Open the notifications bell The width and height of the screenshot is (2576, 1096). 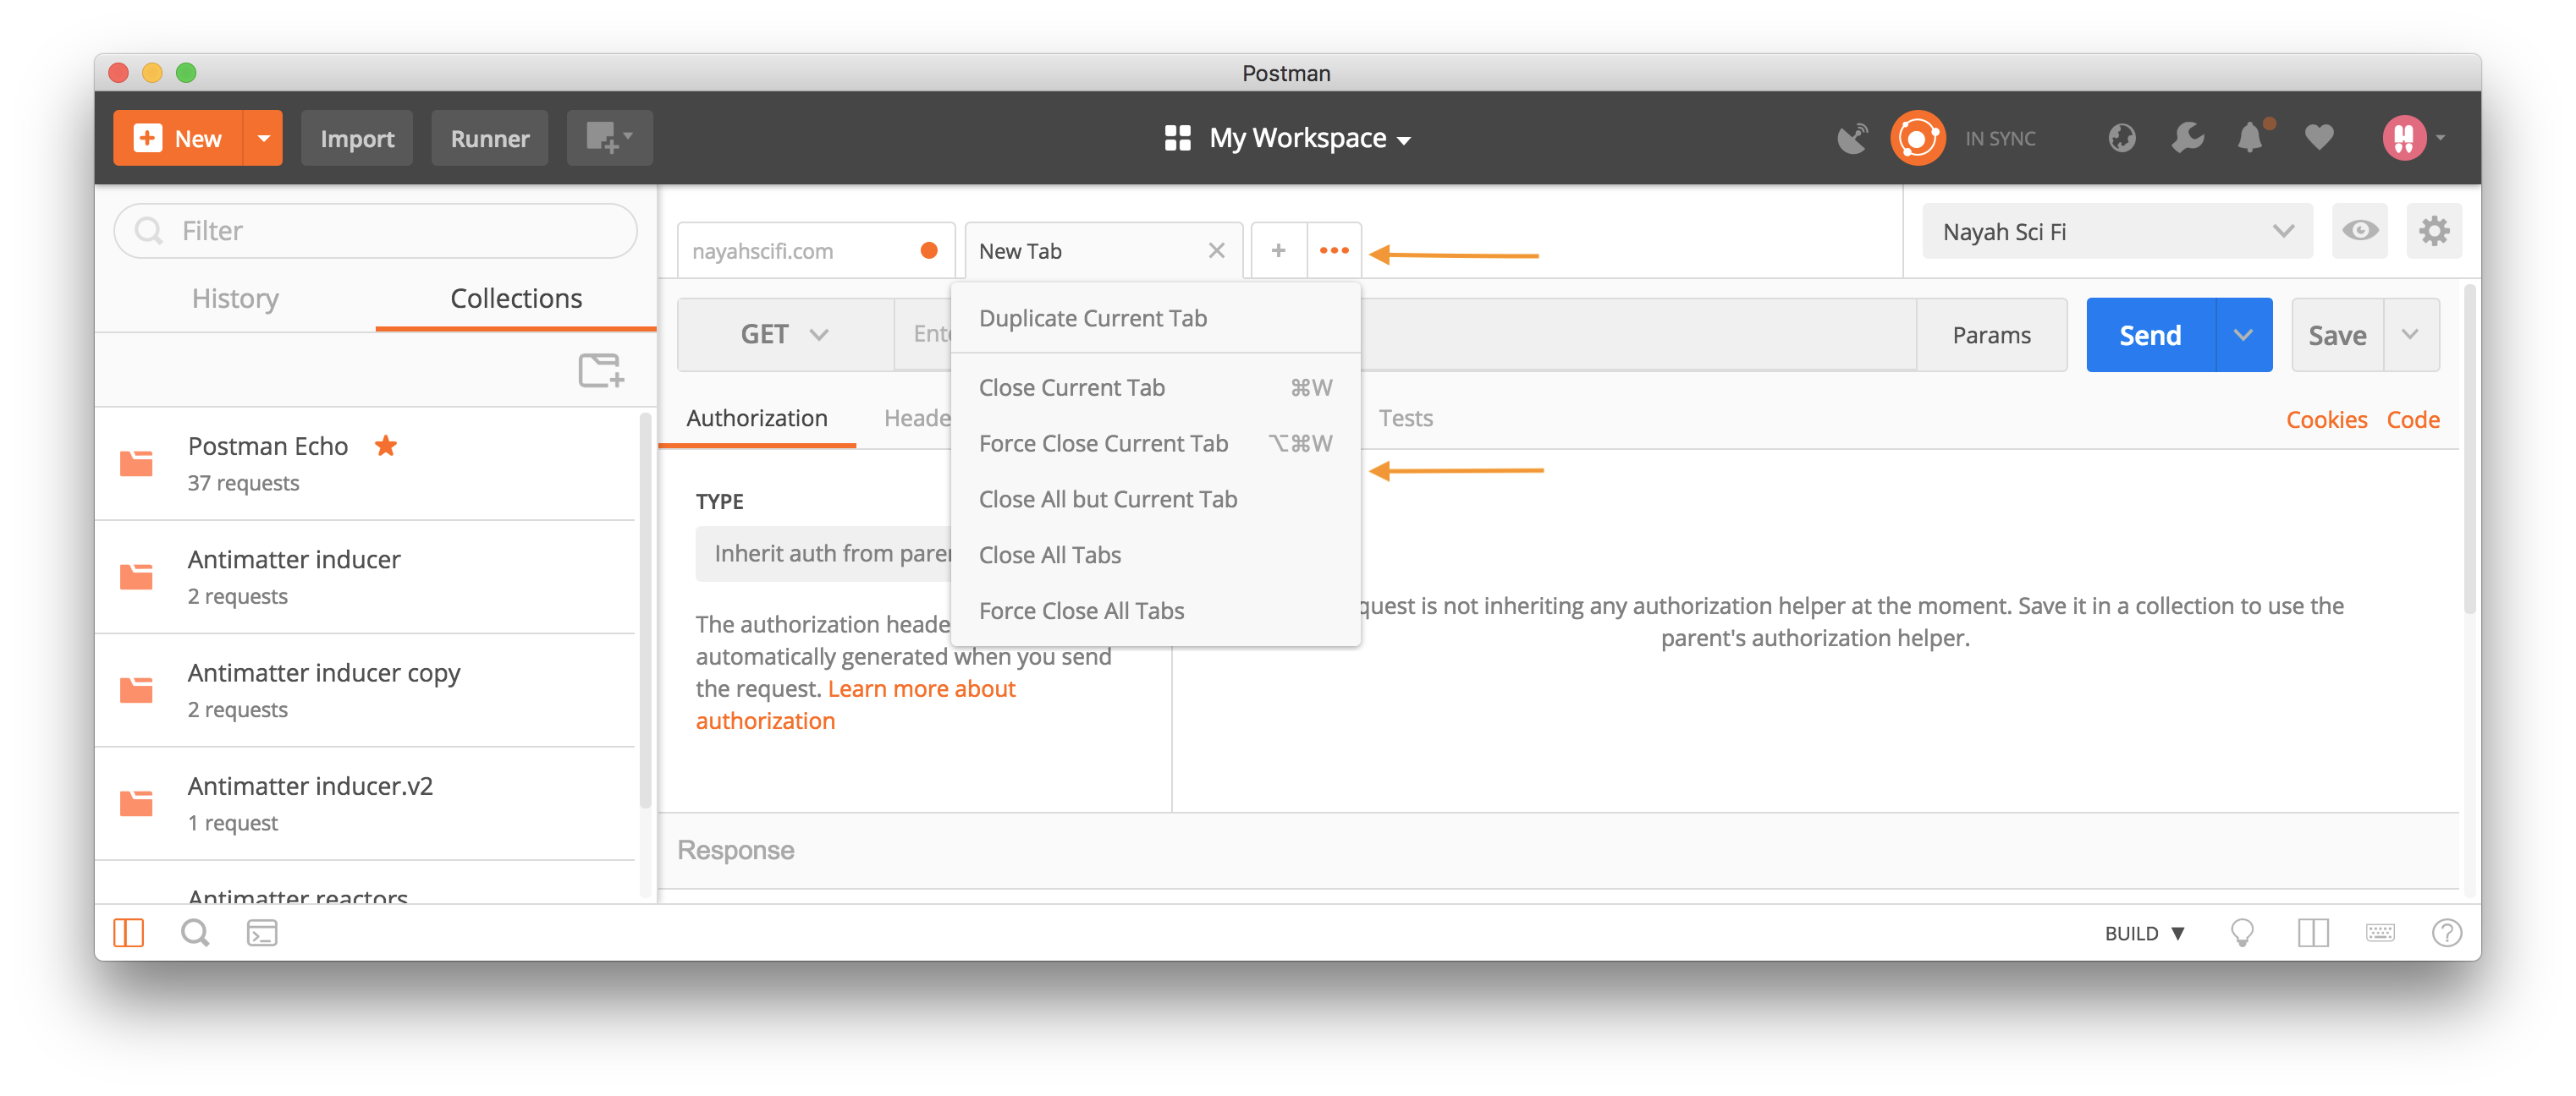2251,137
